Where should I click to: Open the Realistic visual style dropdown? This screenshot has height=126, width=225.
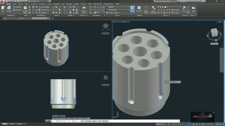tap(117, 7)
